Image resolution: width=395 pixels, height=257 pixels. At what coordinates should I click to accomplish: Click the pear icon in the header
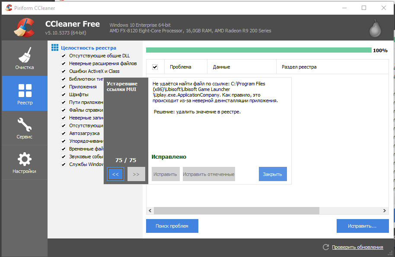click(x=375, y=28)
